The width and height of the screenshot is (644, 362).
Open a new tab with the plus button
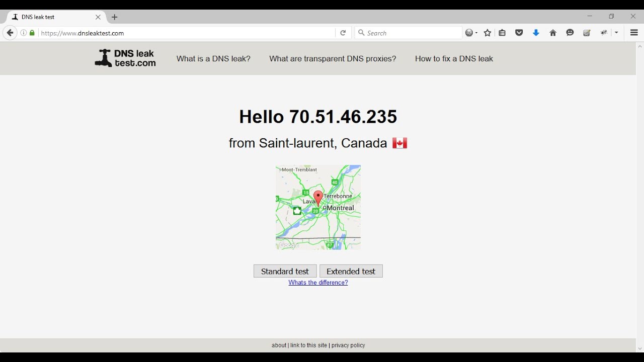[115, 17]
